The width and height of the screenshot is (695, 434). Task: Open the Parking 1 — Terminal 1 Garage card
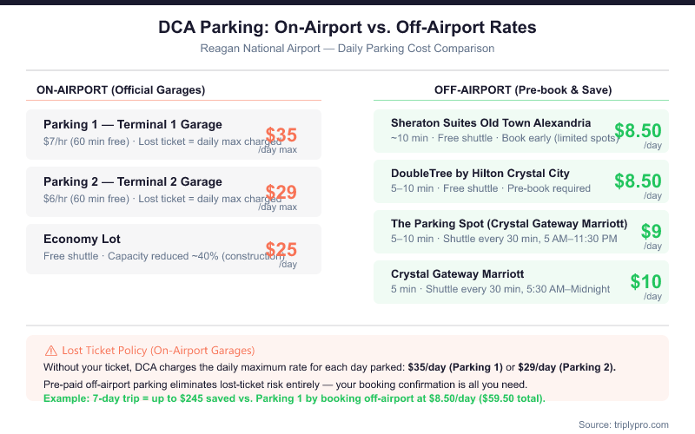click(133, 124)
